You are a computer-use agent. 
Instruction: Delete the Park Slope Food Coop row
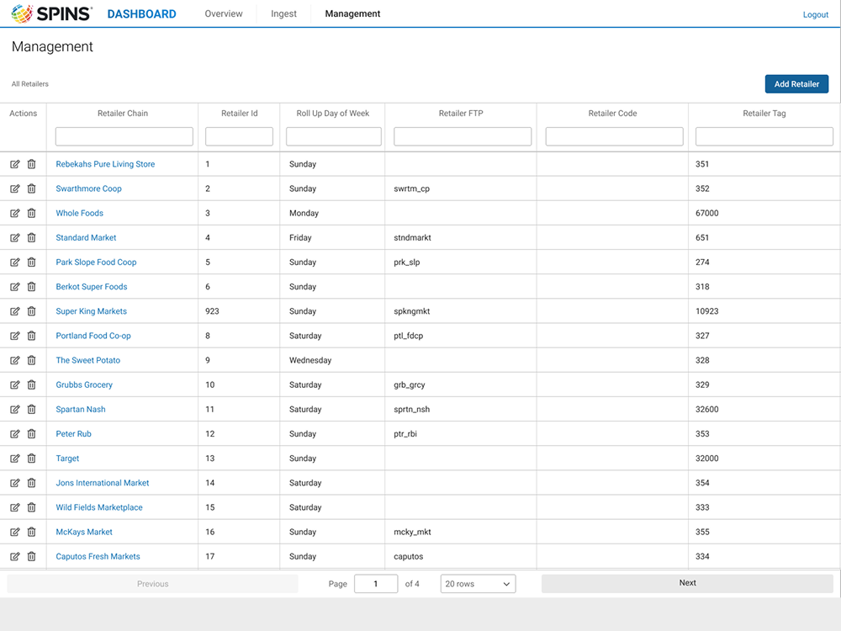pos(32,262)
